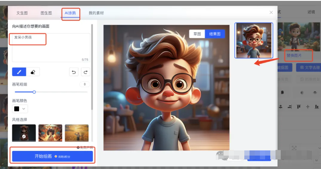Screen dimensions: 321x169
Task: Open the AI涂鸦 tab
Action: 70,13
